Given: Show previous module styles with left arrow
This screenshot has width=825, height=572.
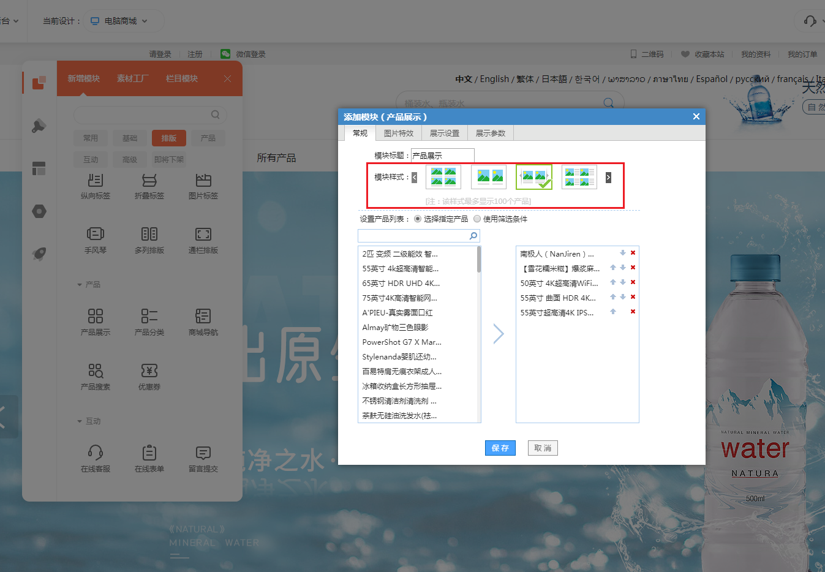Looking at the screenshot, I should pos(414,178).
